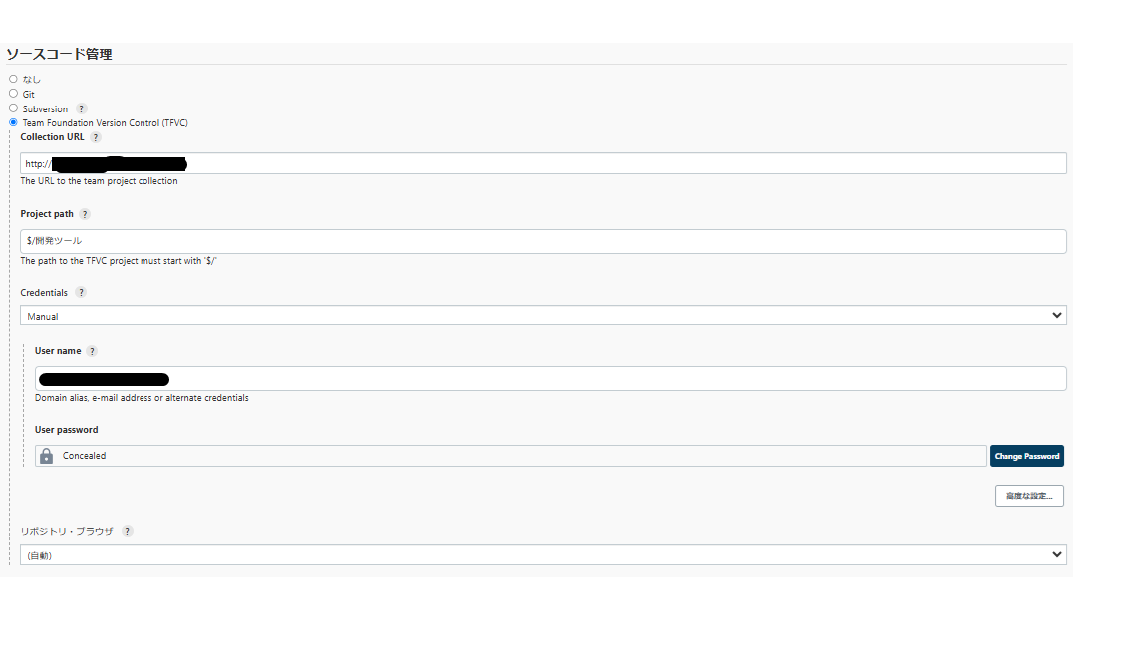The image size is (1148, 645).
Task: Focus the Collection URL text field
Action: coord(543,164)
